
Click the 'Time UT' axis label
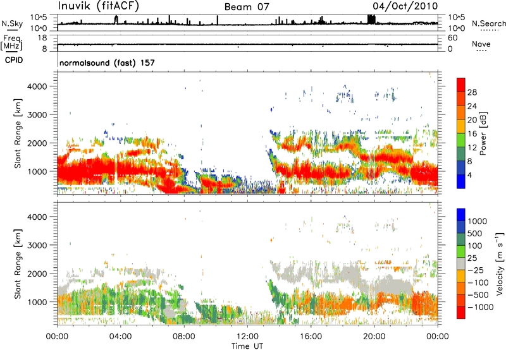247,346
